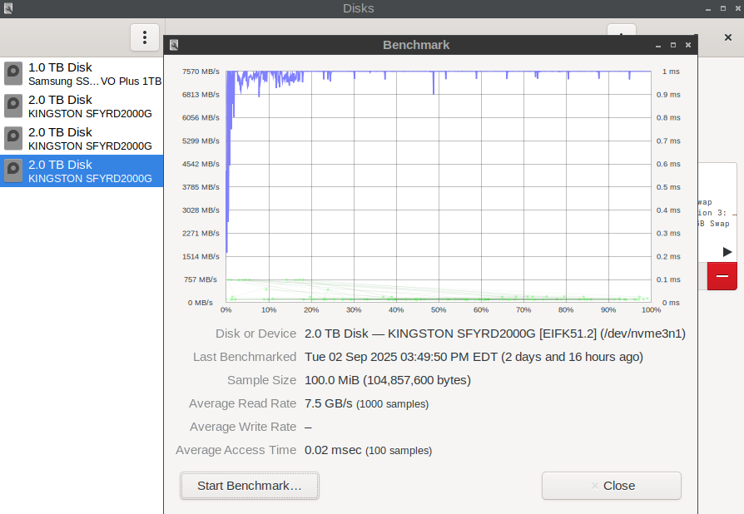Screen dimensions: 744x514
Task: Click drive icon of highlighted KINGSTON disk
Action: click(x=13, y=171)
